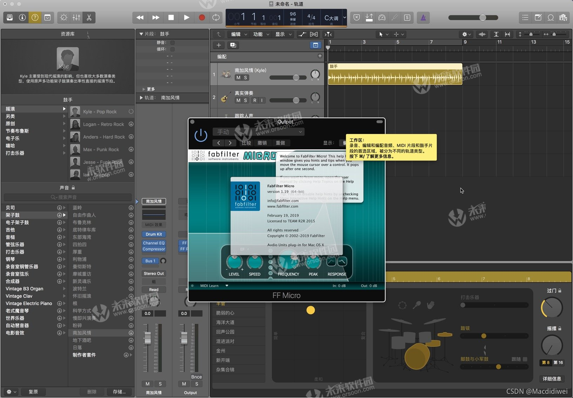
Task: Open the Media Browser icon
Action: (563, 18)
